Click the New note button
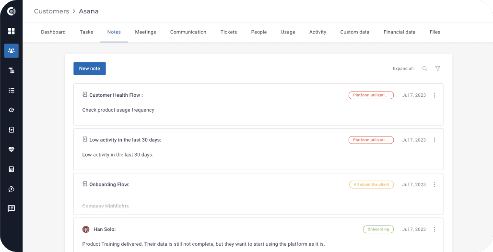The width and height of the screenshot is (493, 252). coord(90,69)
